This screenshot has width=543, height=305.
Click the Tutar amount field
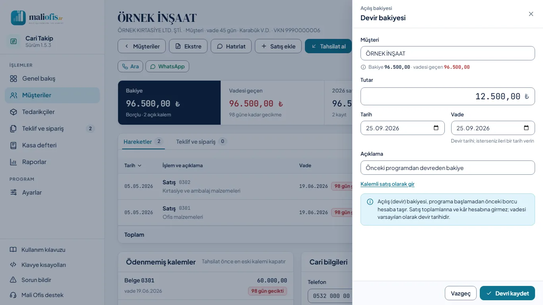pyautogui.click(x=448, y=96)
